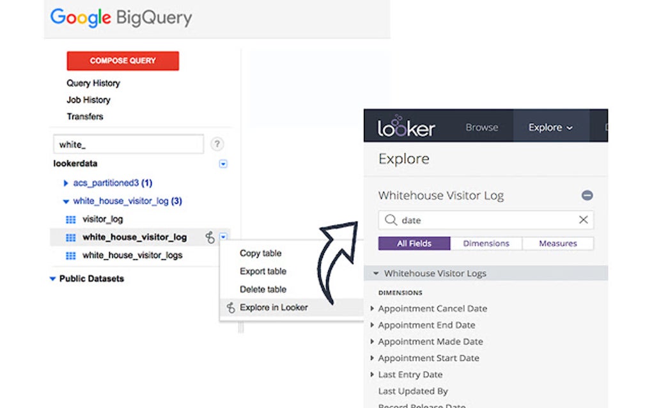
Task: Switch the field filter to Dimensions
Action: 486,243
